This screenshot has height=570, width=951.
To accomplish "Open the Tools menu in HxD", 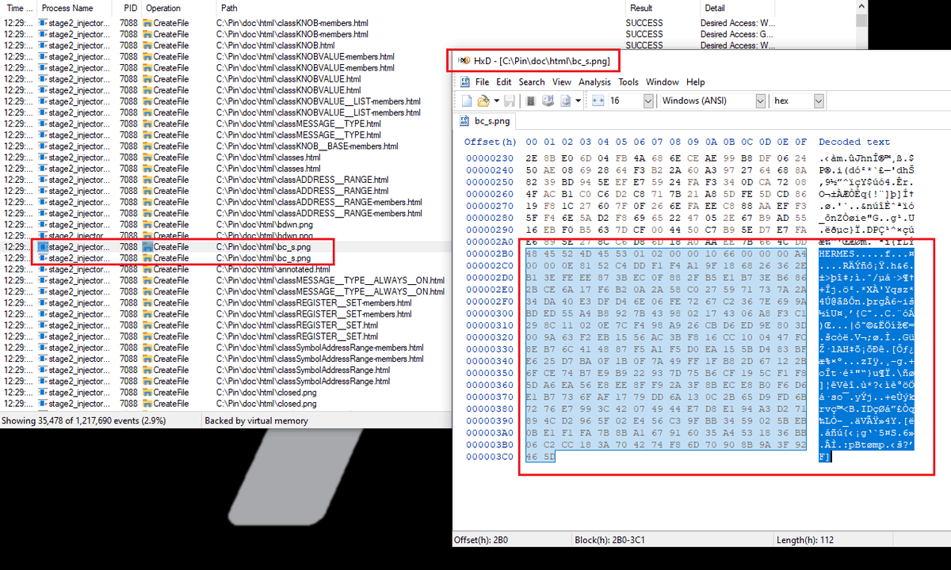I will click(628, 82).
